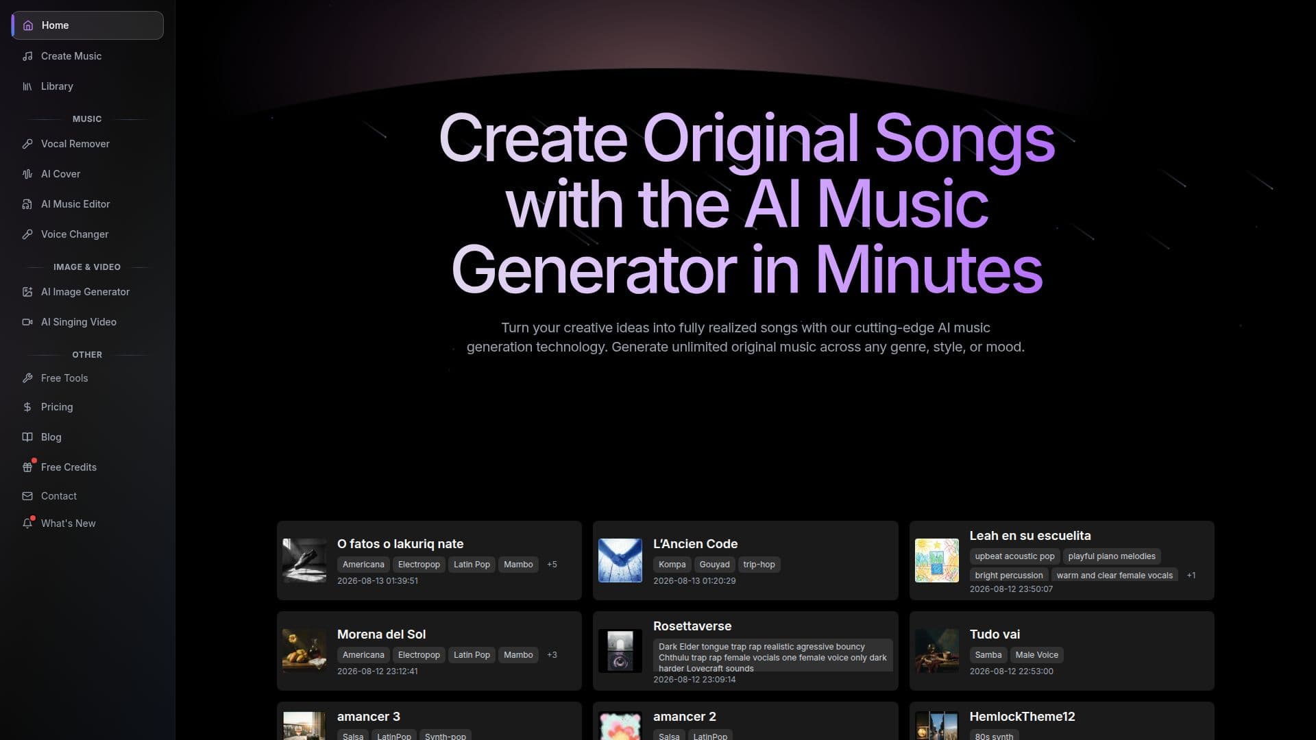1316x740 pixels.
Task: Click the Gouyad genre tag
Action: (x=714, y=565)
